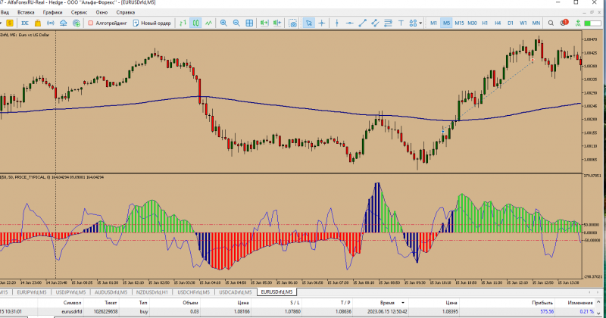Switch to M15 timeframe
The image size is (606, 318).
tap(459, 23)
